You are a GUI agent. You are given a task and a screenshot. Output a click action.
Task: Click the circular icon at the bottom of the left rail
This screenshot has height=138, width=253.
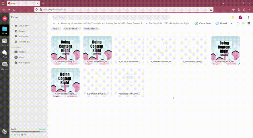5,131
